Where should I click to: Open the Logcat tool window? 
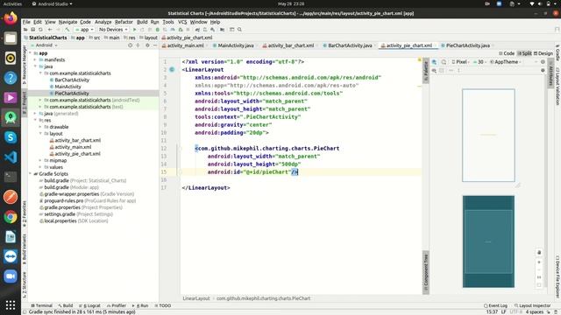click(x=89, y=305)
